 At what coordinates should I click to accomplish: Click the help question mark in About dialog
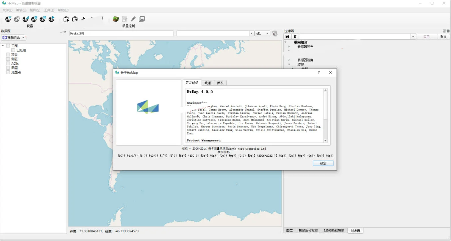(x=319, y=72)
